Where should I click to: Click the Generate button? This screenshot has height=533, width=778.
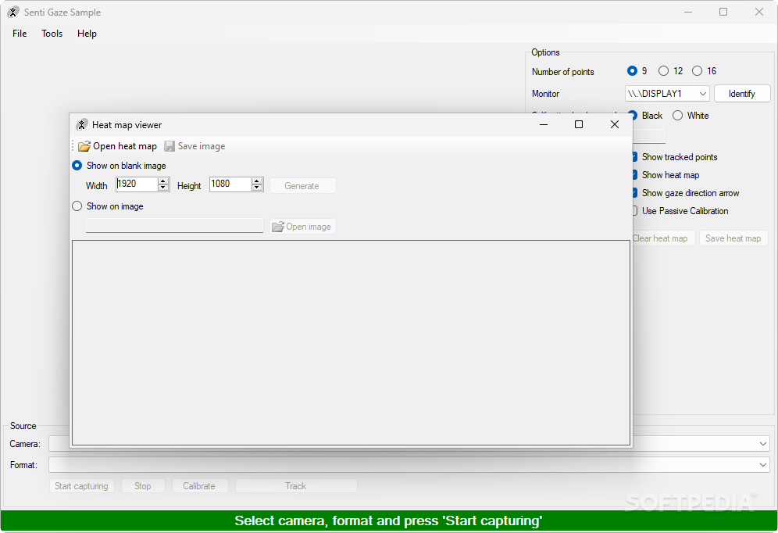302,185
